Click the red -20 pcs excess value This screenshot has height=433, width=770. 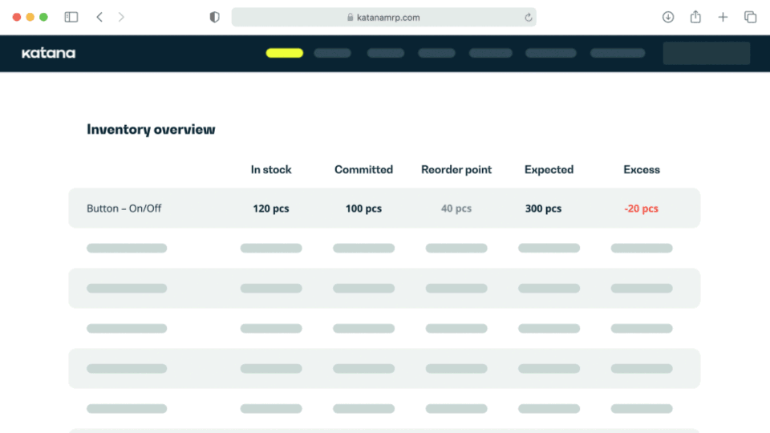click(641, 208)
